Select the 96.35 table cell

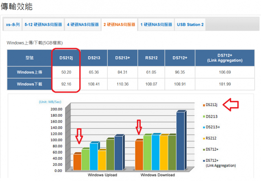pyautogui.click(x=180, y=72)
